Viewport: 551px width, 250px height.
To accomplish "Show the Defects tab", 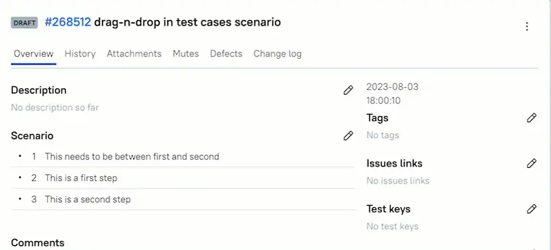I will (x=226, y=54).
